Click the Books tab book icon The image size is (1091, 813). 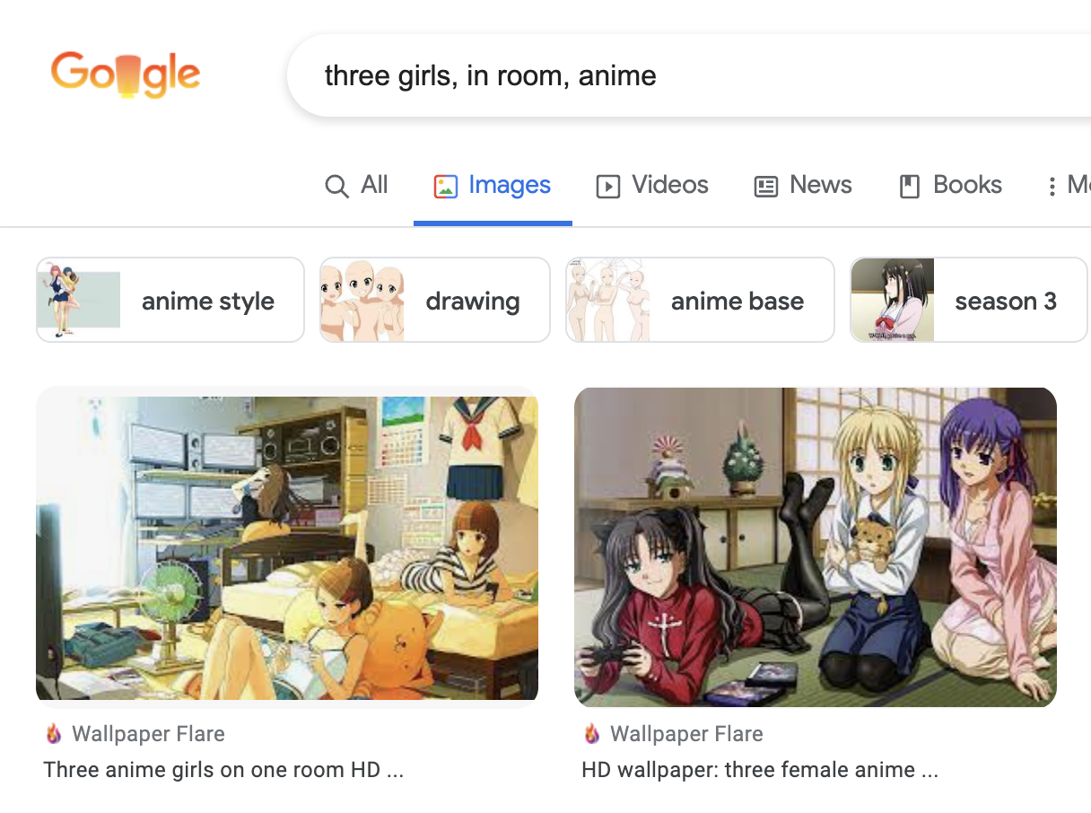point(910,187)
